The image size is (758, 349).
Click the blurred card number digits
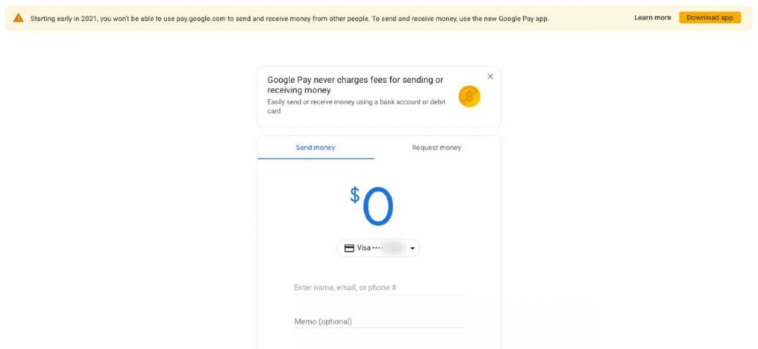(x=393, y=248)
